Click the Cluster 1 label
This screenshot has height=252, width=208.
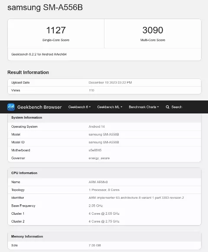point(18,213)
